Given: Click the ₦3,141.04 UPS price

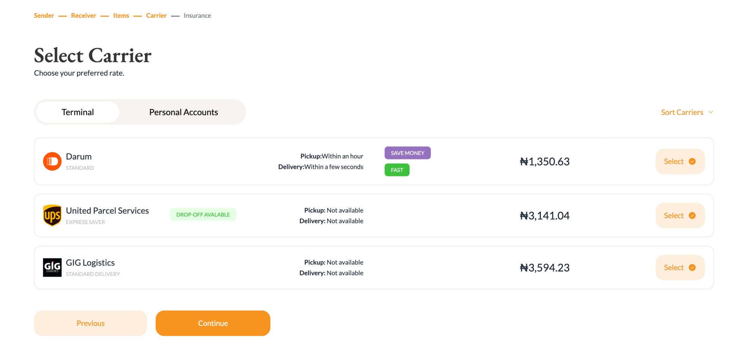Looking at the screenshot, I should click(x=545, y=216).
